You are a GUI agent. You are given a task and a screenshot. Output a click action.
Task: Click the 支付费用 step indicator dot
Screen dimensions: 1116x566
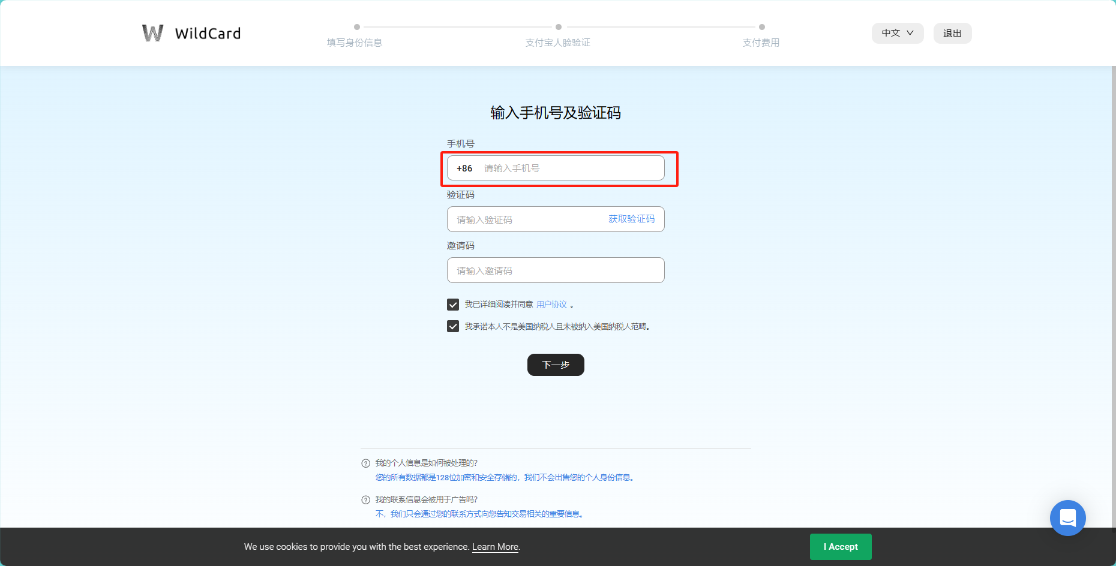761,26
